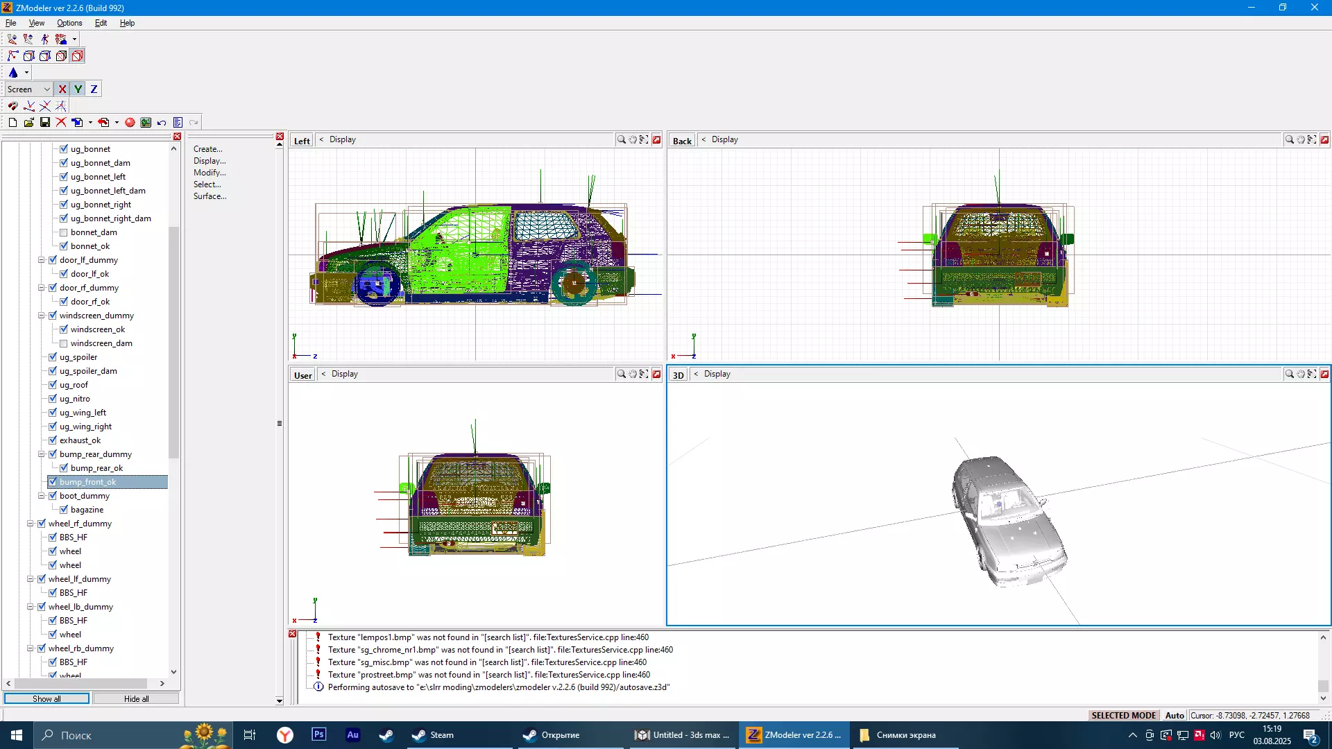
Task: Uncheck the ug_spoiler checkbox
Action: tap(53, 357)
